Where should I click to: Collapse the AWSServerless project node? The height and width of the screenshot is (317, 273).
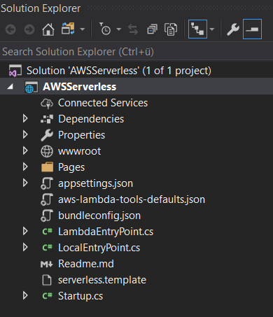coord(10,87)
